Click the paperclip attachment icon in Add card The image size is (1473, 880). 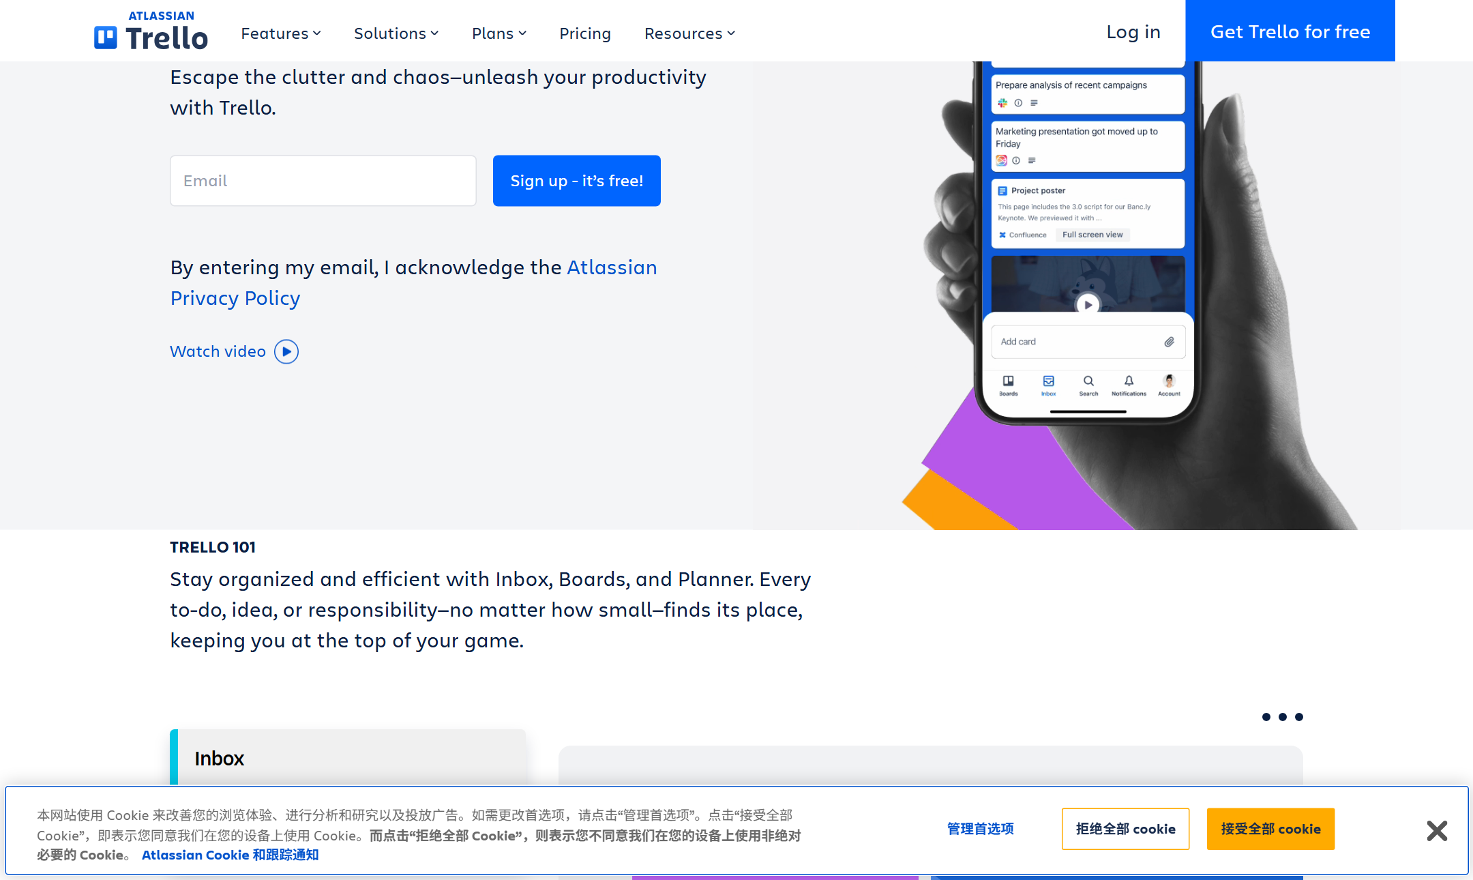tap(1169, 342)
